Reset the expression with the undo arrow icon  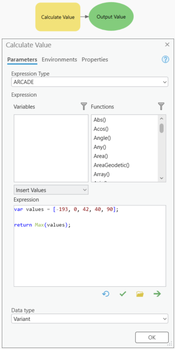[106, 294]
